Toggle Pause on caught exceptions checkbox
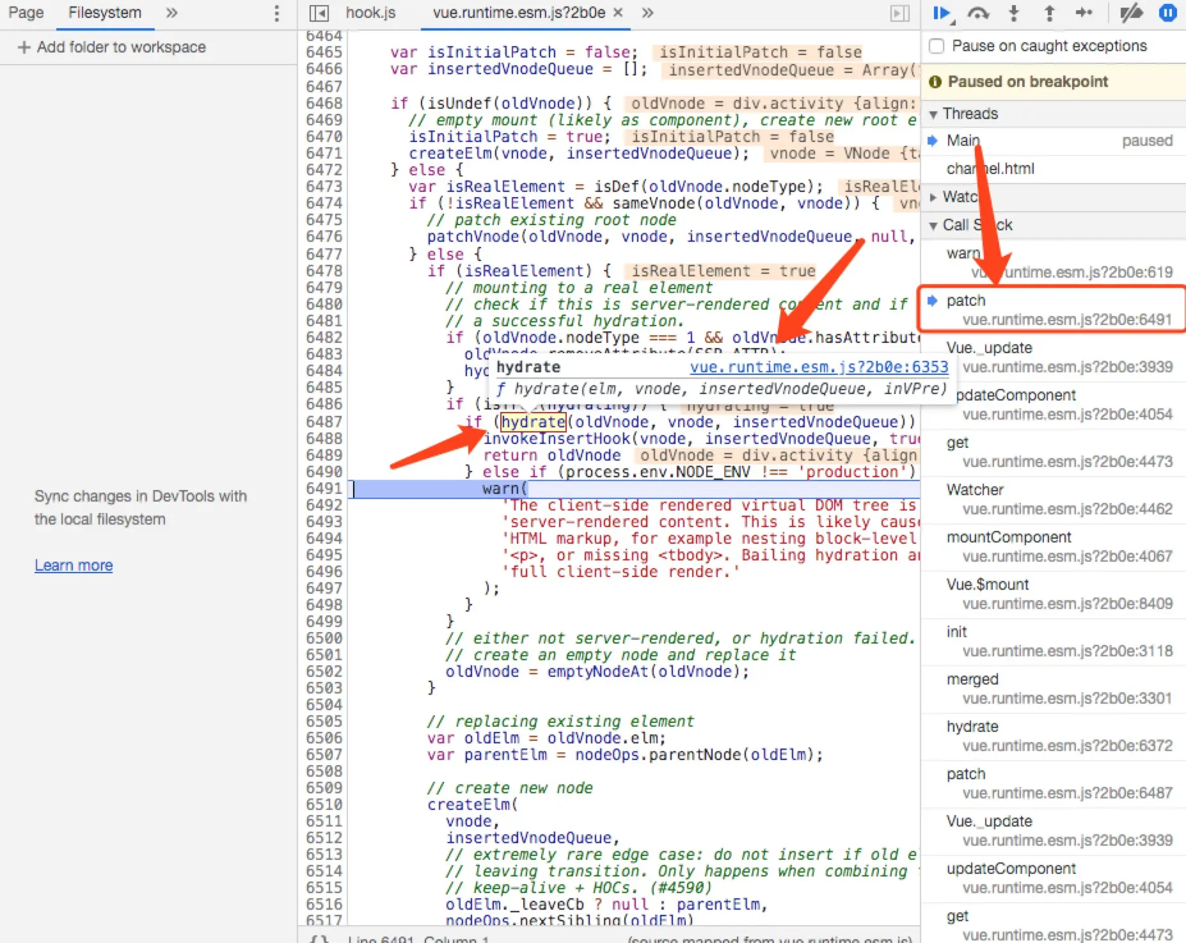The width and height of the screenshot is (1186, 943). (x=937, y=46)
